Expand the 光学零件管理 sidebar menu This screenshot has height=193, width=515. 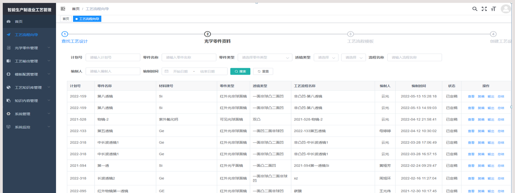coord(29,48)
